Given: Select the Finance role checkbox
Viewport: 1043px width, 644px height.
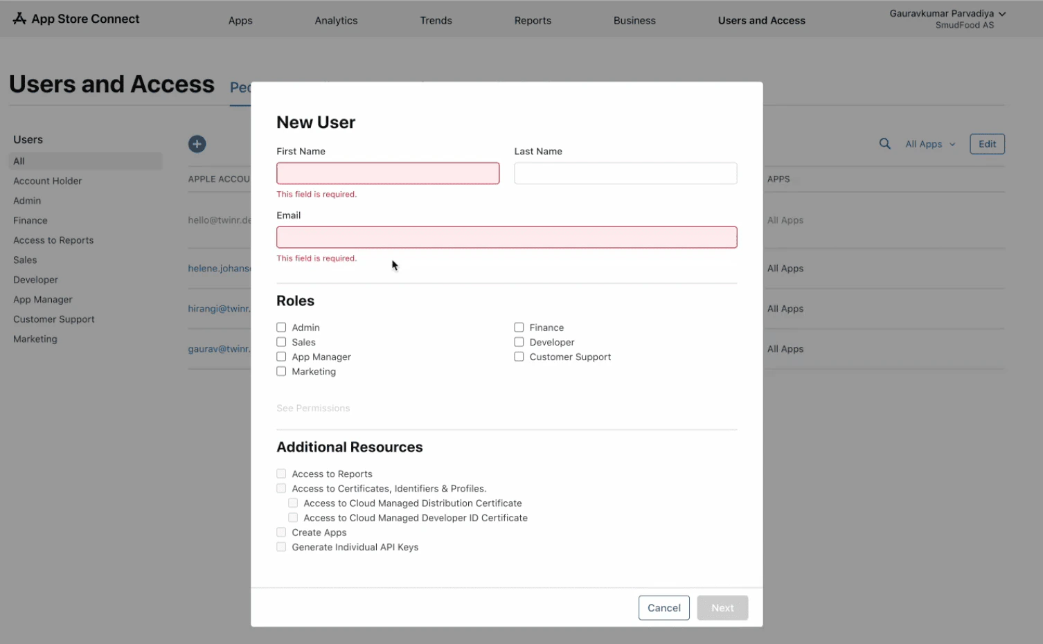Looking at the screenshot, I should [519, 328].
